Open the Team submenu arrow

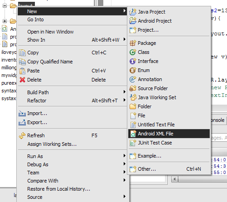pyautogui.click(x=125, y=172)
